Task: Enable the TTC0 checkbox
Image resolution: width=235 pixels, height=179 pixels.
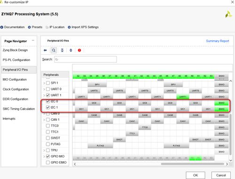Action: [48, 126]
